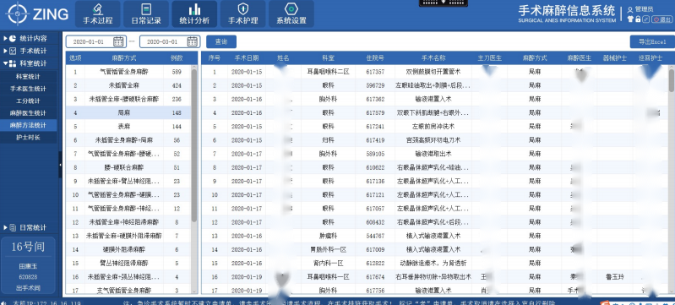Select the 臂丛神经阻滞麻醉 row

click(128, 264)
